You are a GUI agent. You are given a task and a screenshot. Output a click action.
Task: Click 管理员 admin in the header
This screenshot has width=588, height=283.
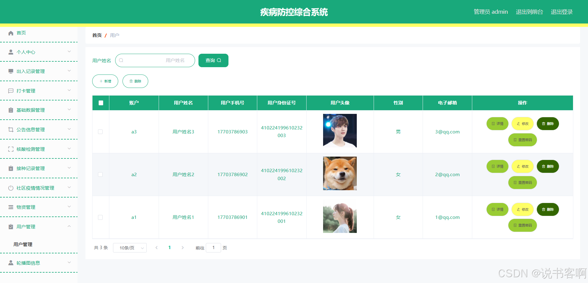coord(491,12)
